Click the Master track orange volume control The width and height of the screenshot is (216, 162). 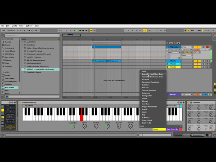tap(198, 94)
